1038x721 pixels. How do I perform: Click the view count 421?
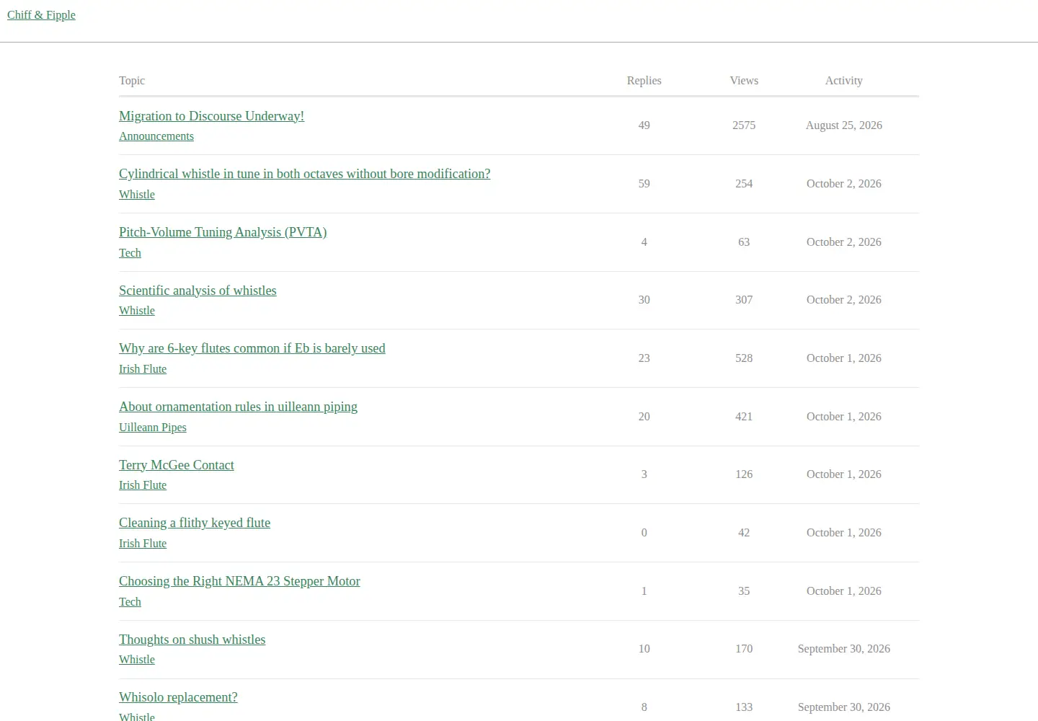pyautogui.click(x=744, y=417)
